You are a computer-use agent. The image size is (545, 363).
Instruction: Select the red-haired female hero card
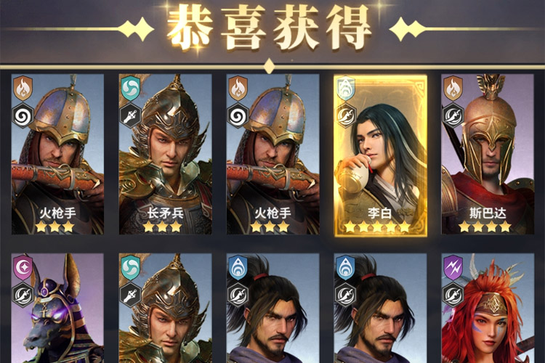click(x=488, y=308)
